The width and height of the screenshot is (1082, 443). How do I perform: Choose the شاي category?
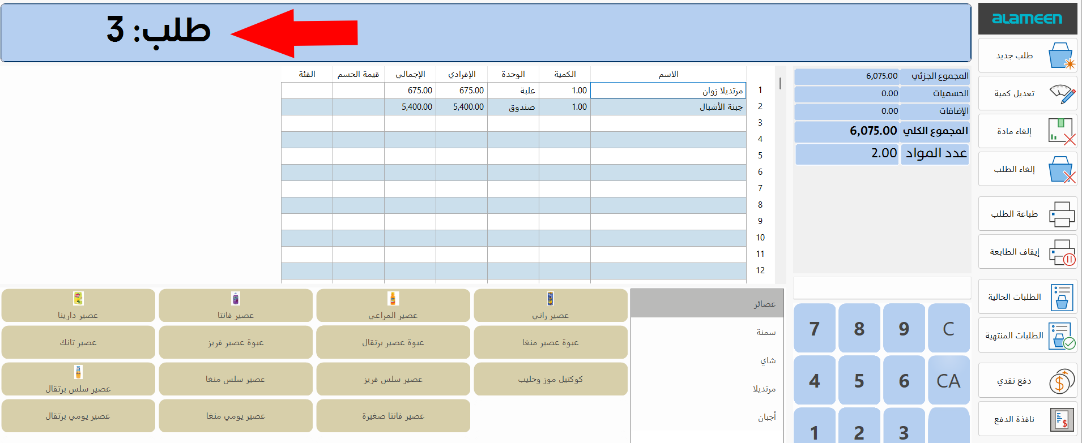point(707,360)
